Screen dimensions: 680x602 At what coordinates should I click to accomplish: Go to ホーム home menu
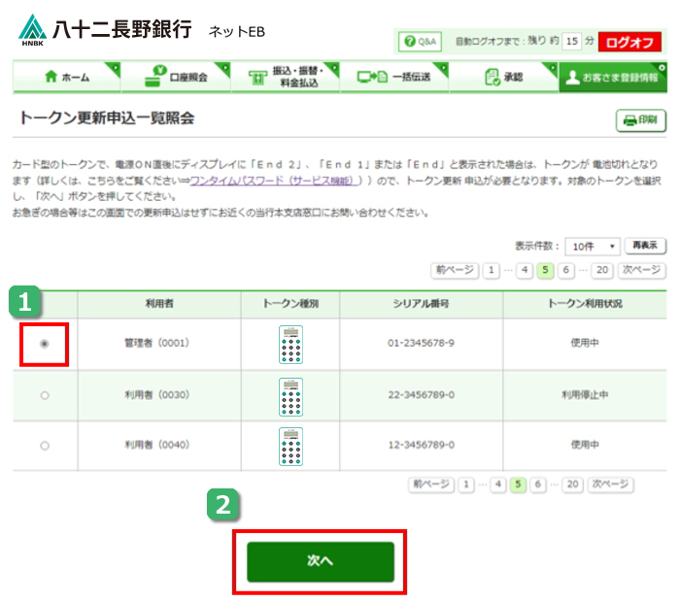[66, 77]
